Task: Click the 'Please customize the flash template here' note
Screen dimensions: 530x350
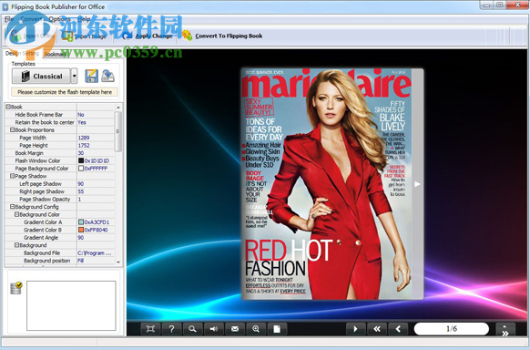Action: click(x=65, y=92)
